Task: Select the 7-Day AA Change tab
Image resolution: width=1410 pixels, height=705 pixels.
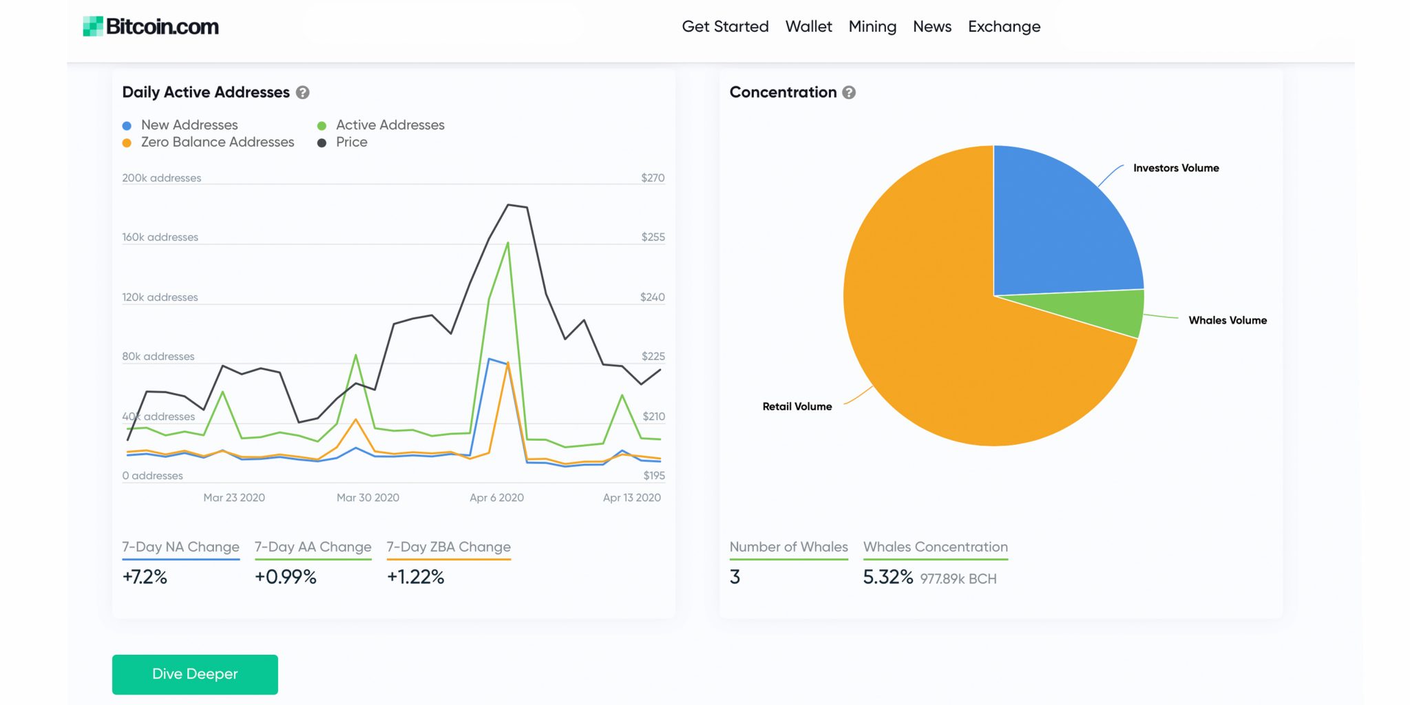Action: tap(313, 547)
